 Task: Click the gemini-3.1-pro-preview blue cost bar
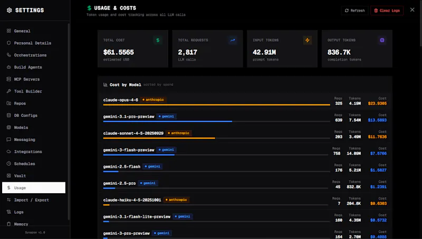(x=168, y=122)
